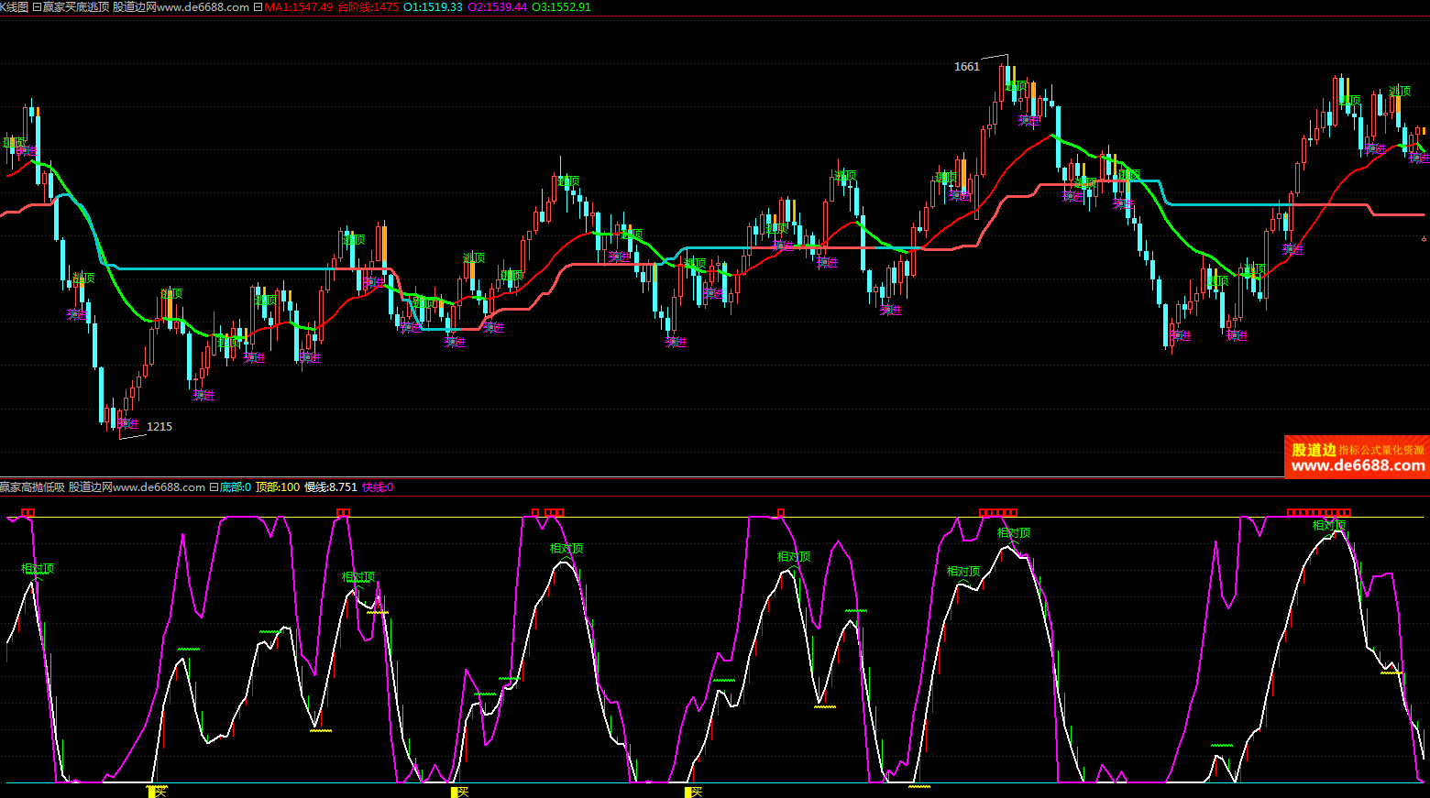Image resolution: width=1430 pixels, height=798 pixels.
Task: Click the middle yellow 买 buy signal marker
Action: point(459,792)
